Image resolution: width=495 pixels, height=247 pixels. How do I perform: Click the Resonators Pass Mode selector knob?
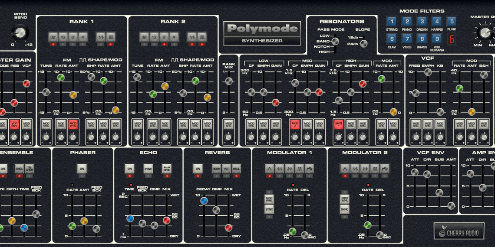[335, 41]
